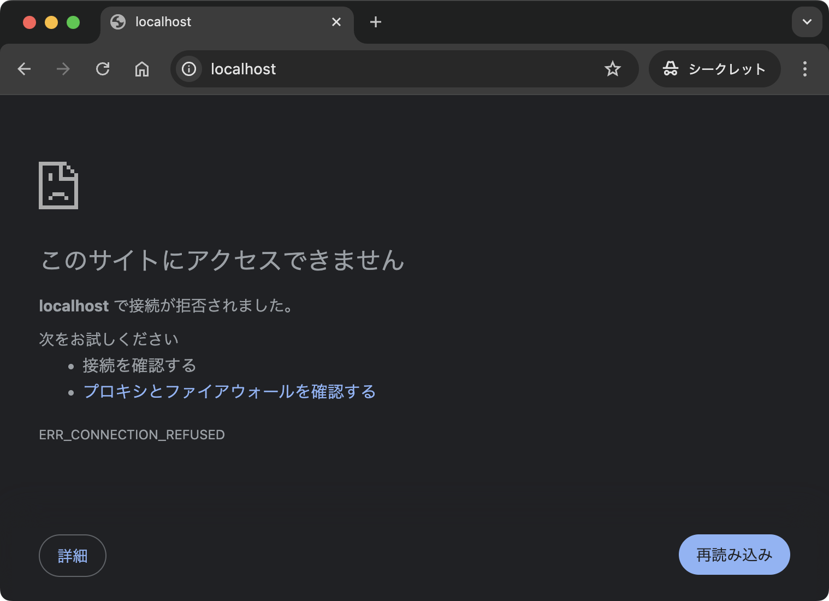
Task: Close the window with red button
Action: tap(29, 22)
